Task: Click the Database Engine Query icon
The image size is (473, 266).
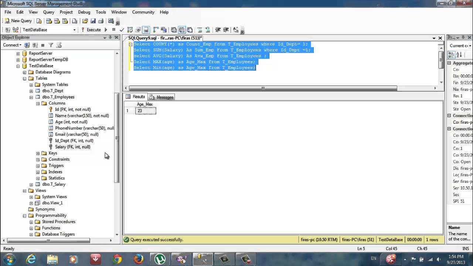Action: point(39,21)
